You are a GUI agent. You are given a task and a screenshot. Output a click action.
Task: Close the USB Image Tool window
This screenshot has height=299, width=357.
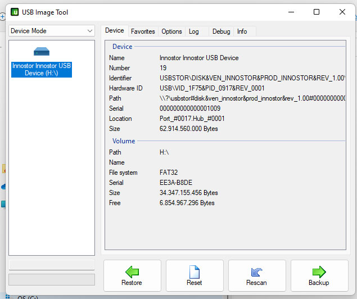[342, 12]
